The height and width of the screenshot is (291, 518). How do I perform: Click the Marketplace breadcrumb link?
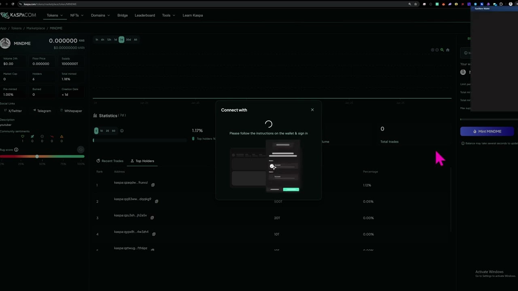[x=36, y=28]
